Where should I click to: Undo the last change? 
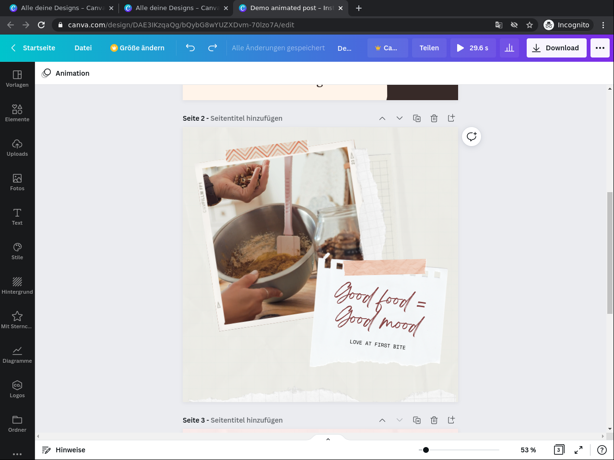[x=190, y=48]
